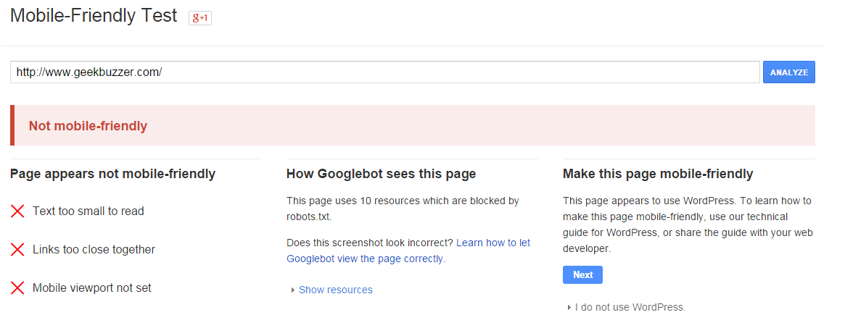Select I do not use WordPress text
The width and height of the screenshot is (845, 315).
tap(630, 308)
